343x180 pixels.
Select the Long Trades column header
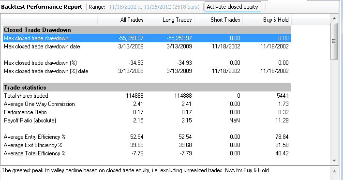170,20
